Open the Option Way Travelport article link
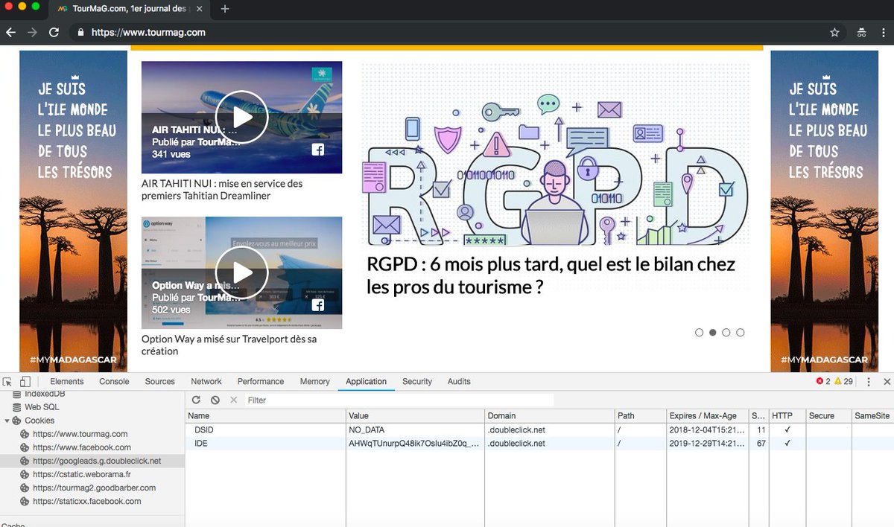Screen dimensions: 894x527 (229, 345)
